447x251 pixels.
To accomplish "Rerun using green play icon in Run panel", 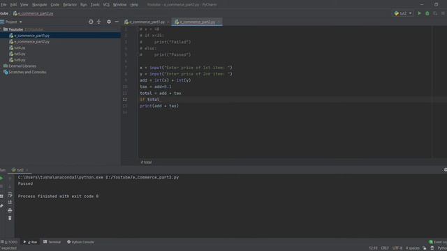I will click(1, 178).
